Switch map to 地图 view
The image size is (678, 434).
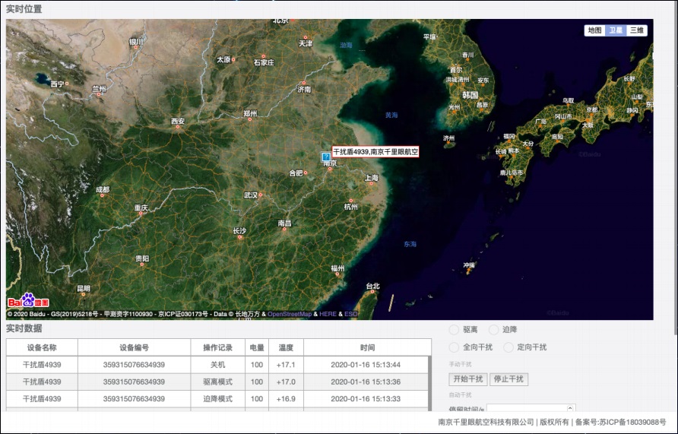(x=594, y=30)
